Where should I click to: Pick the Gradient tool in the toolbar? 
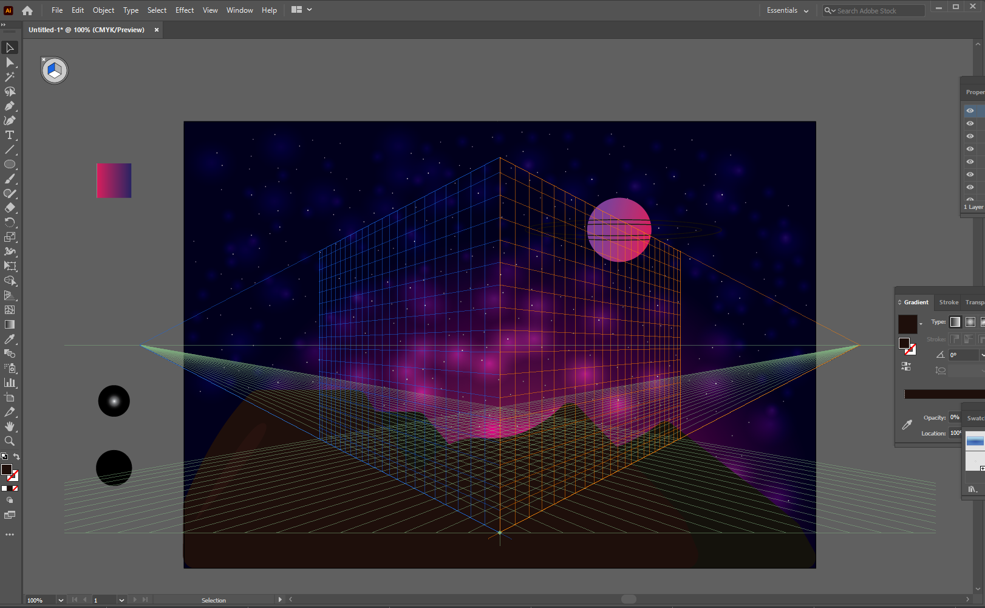point(10,324)
